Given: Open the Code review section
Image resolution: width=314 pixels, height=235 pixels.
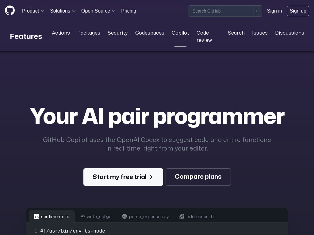Looking at the screenshot, I should coord(204,37).
